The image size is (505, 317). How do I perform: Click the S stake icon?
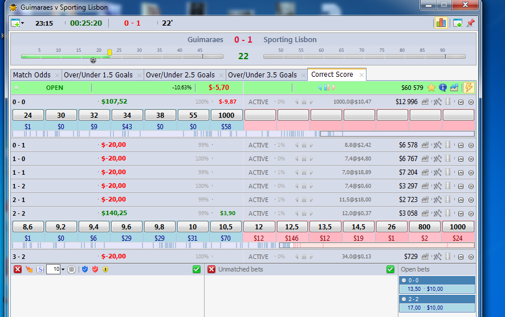(40, 269)
